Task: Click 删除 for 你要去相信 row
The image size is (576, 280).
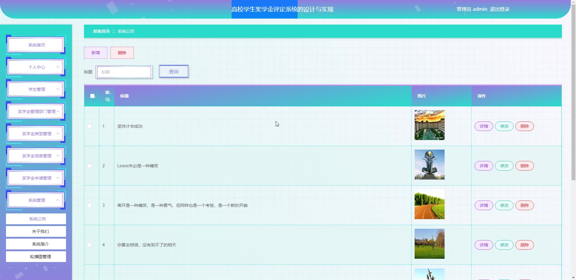Action: (x=525, y=245)
